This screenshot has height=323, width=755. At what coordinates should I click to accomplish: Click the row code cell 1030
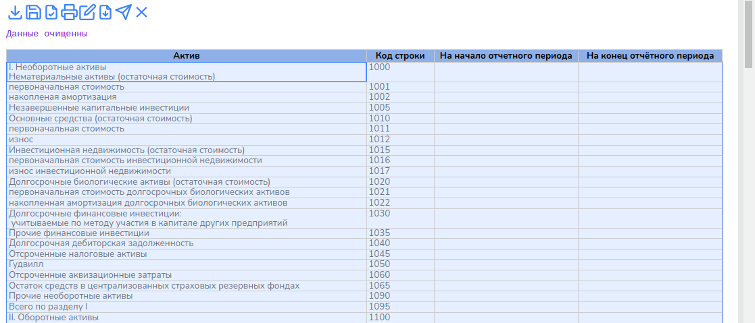(400, 218)
